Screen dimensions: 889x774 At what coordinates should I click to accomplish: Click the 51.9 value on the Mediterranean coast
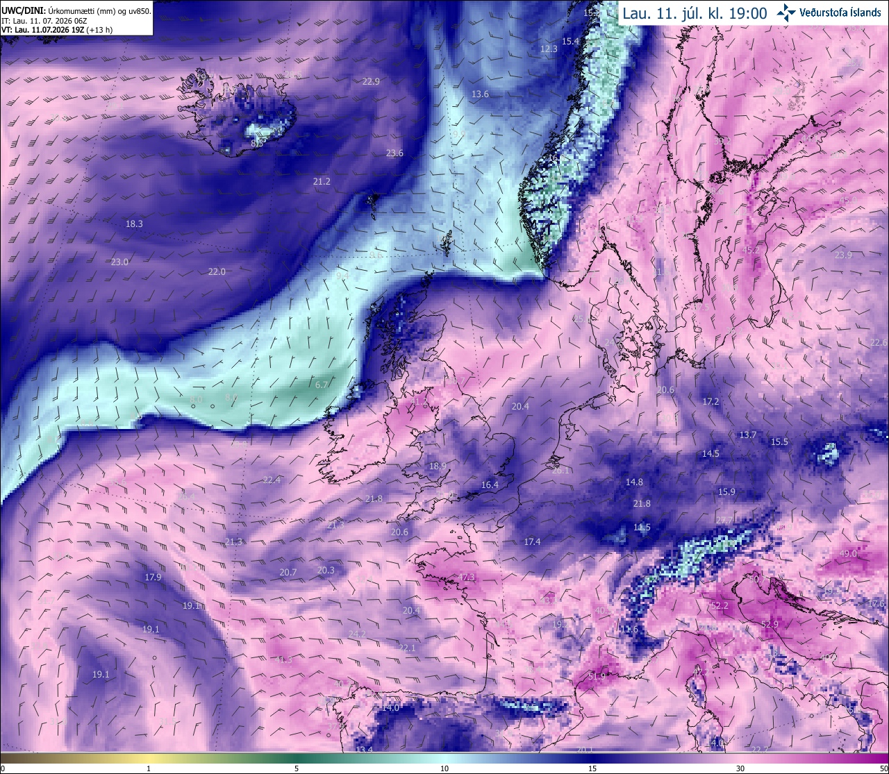coord(597,676)
